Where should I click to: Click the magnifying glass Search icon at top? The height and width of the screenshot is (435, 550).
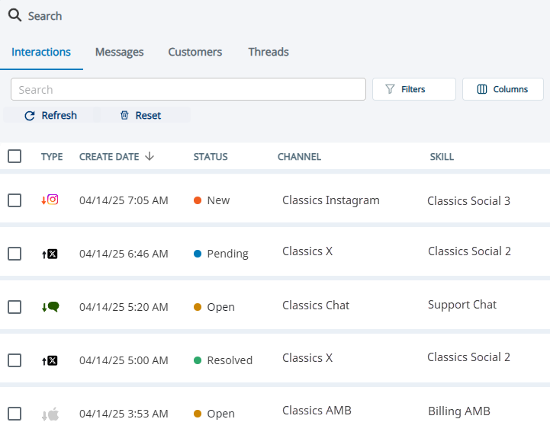tap(14, 15)
